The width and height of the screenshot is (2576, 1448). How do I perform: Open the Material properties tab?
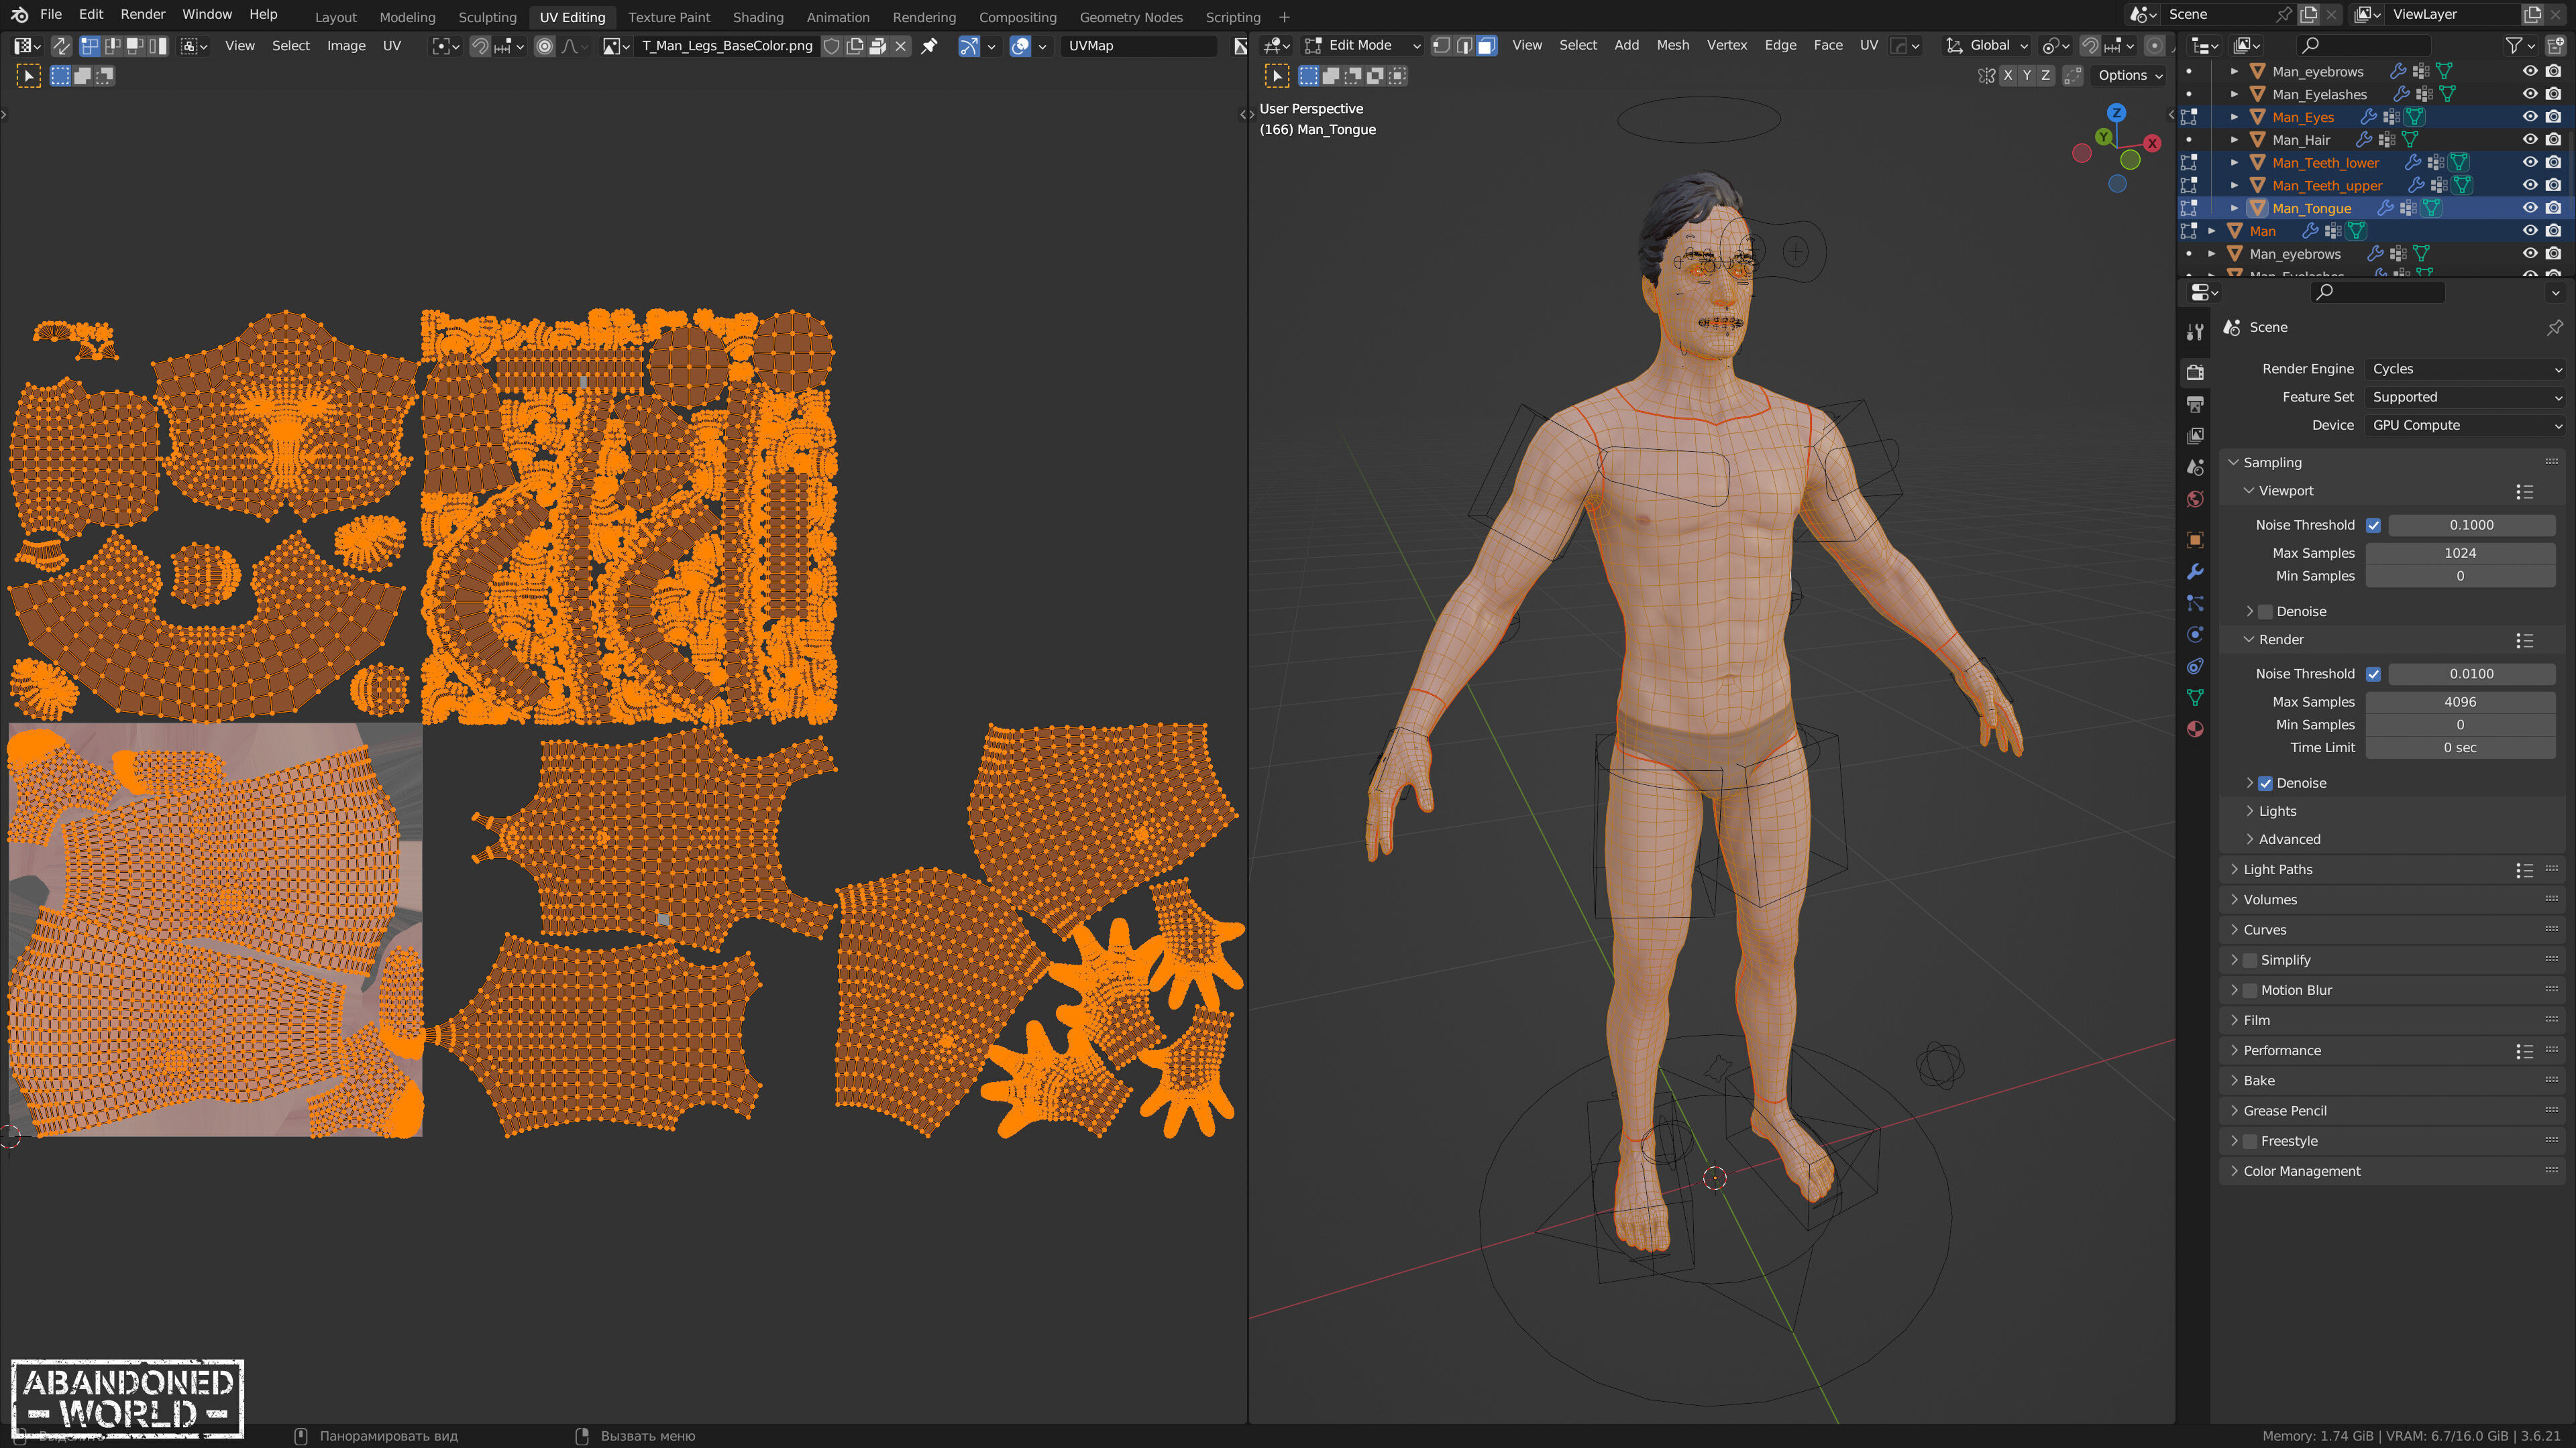coord(2195,729)
